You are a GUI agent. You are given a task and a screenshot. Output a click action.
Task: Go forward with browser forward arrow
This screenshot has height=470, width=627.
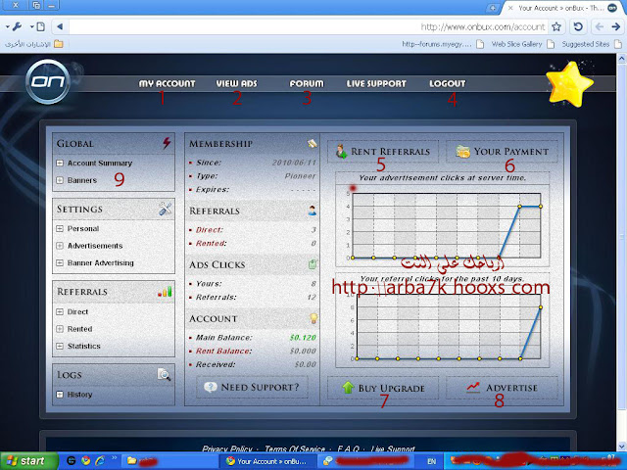click(x=616, y=26)
